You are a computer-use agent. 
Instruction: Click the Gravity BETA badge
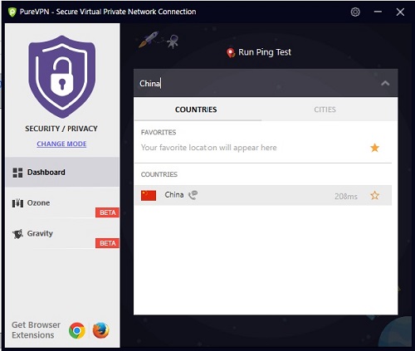[107, 243]
